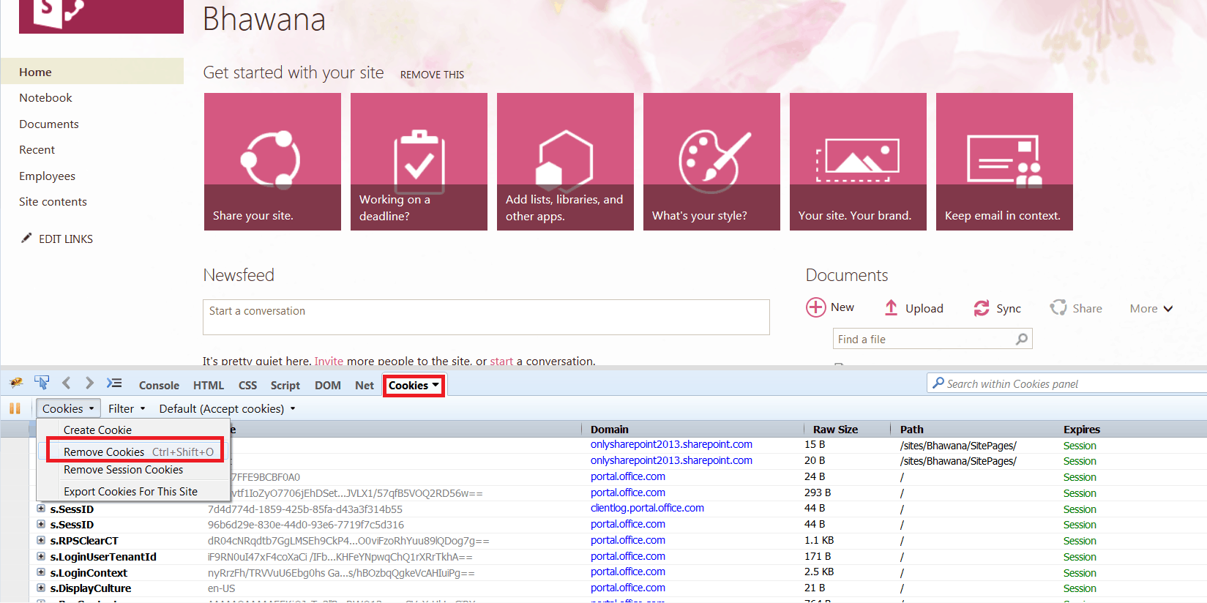Open the Firebug bug icon menu

[16, 383]
